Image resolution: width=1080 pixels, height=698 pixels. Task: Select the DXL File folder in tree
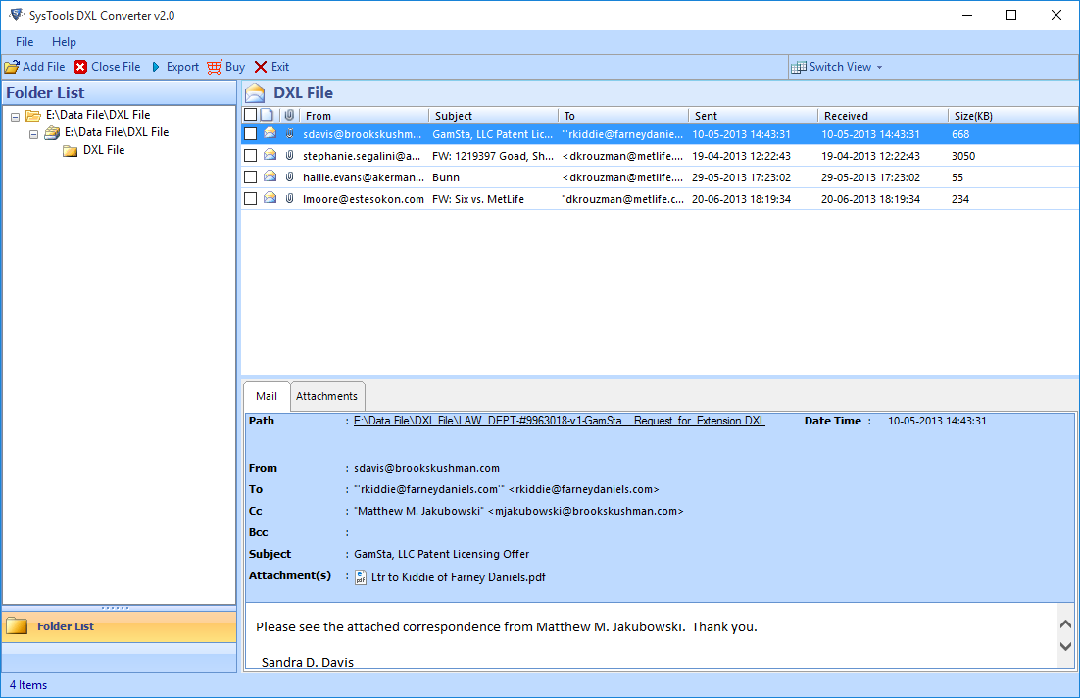(x=104, y=150)
